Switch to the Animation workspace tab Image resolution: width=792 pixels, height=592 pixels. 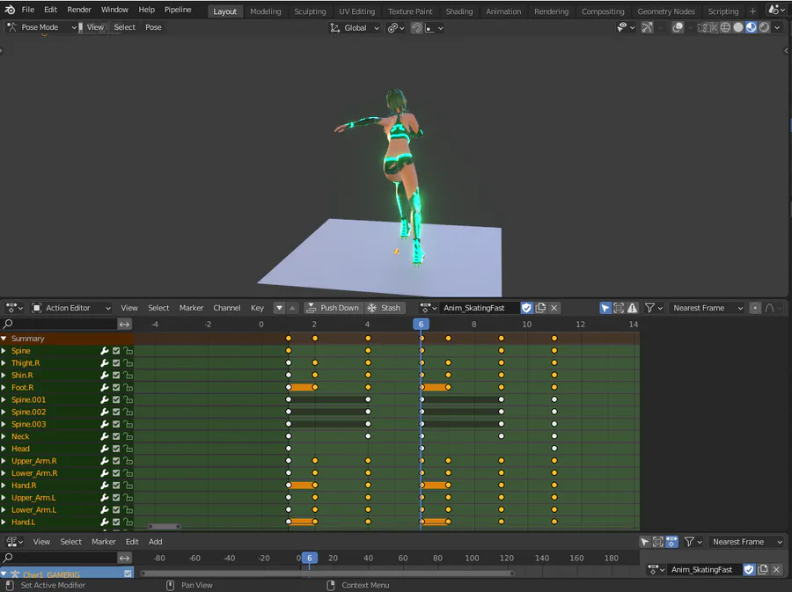click(x=503, y=11)
